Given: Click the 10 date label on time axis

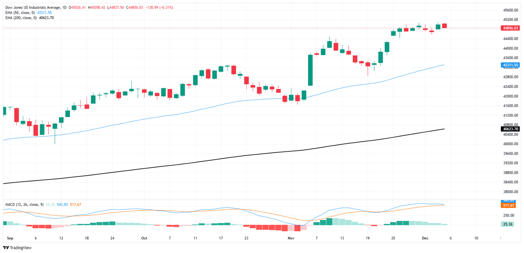Looking at the screenshot, I should pyautogui.click(x=476, y=238).
